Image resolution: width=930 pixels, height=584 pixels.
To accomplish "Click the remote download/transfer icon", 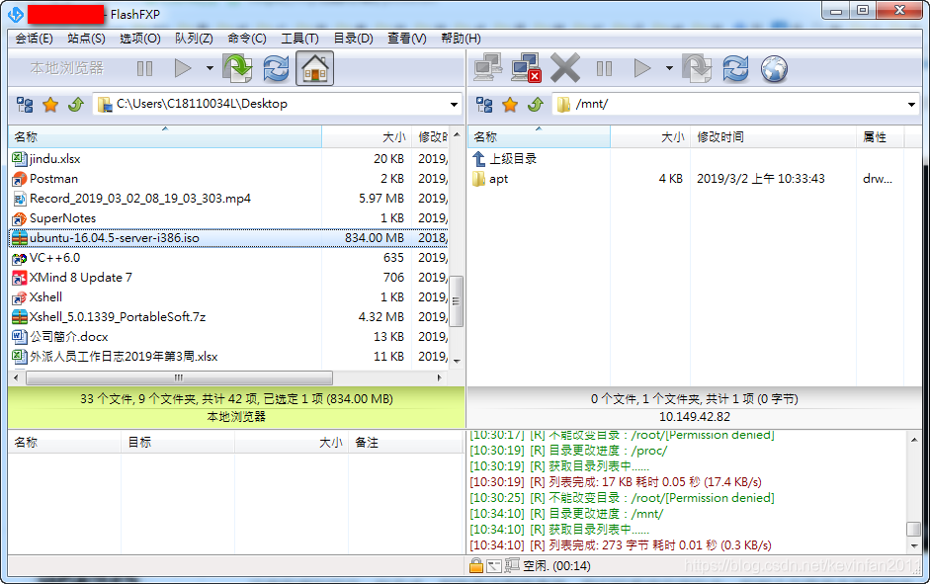I will pos(697,68).
